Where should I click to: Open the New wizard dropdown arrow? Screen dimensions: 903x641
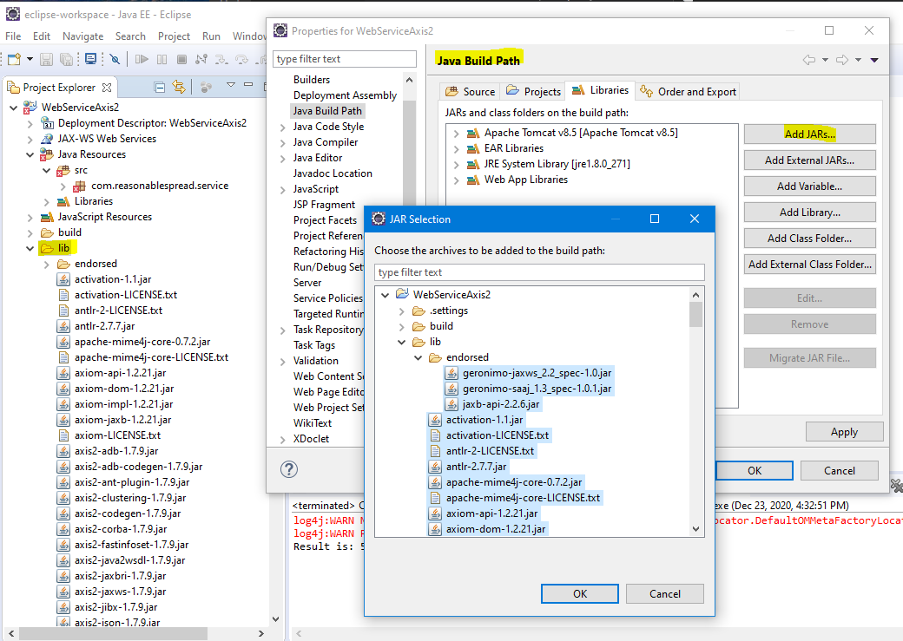pyautogui.click(x=30, y=59)
